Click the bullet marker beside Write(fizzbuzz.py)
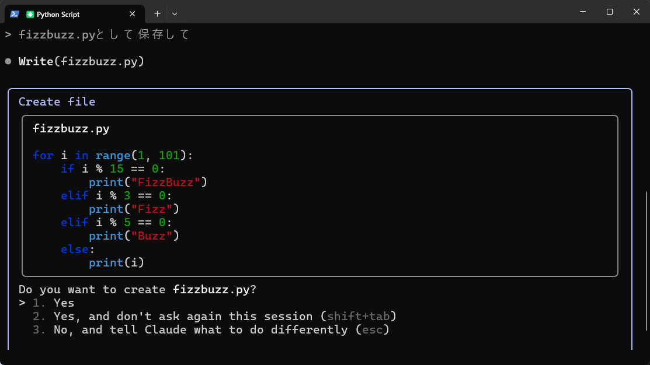 [x=8, y=61]
